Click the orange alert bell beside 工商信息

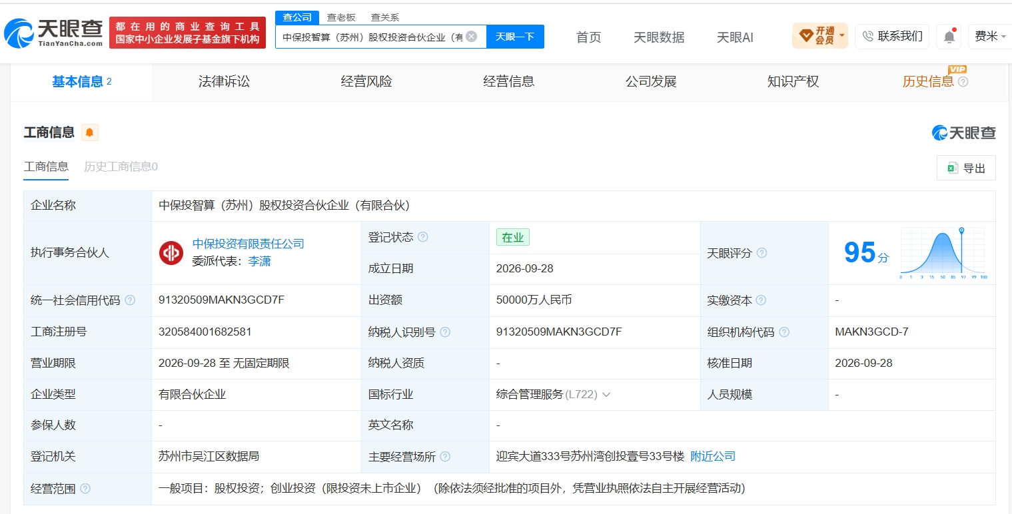coord(90,132)
